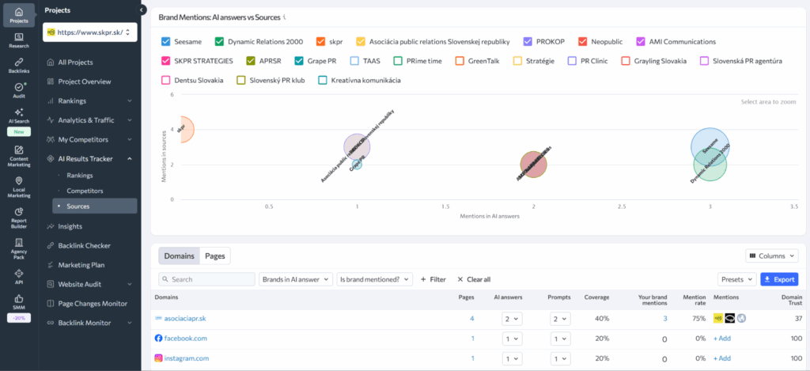This screenshot has width=810, height=371.
Task: Open the Presets dropdown
Action: tap(737, 279)
